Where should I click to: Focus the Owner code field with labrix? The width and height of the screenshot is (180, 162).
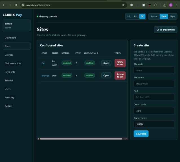154,111
